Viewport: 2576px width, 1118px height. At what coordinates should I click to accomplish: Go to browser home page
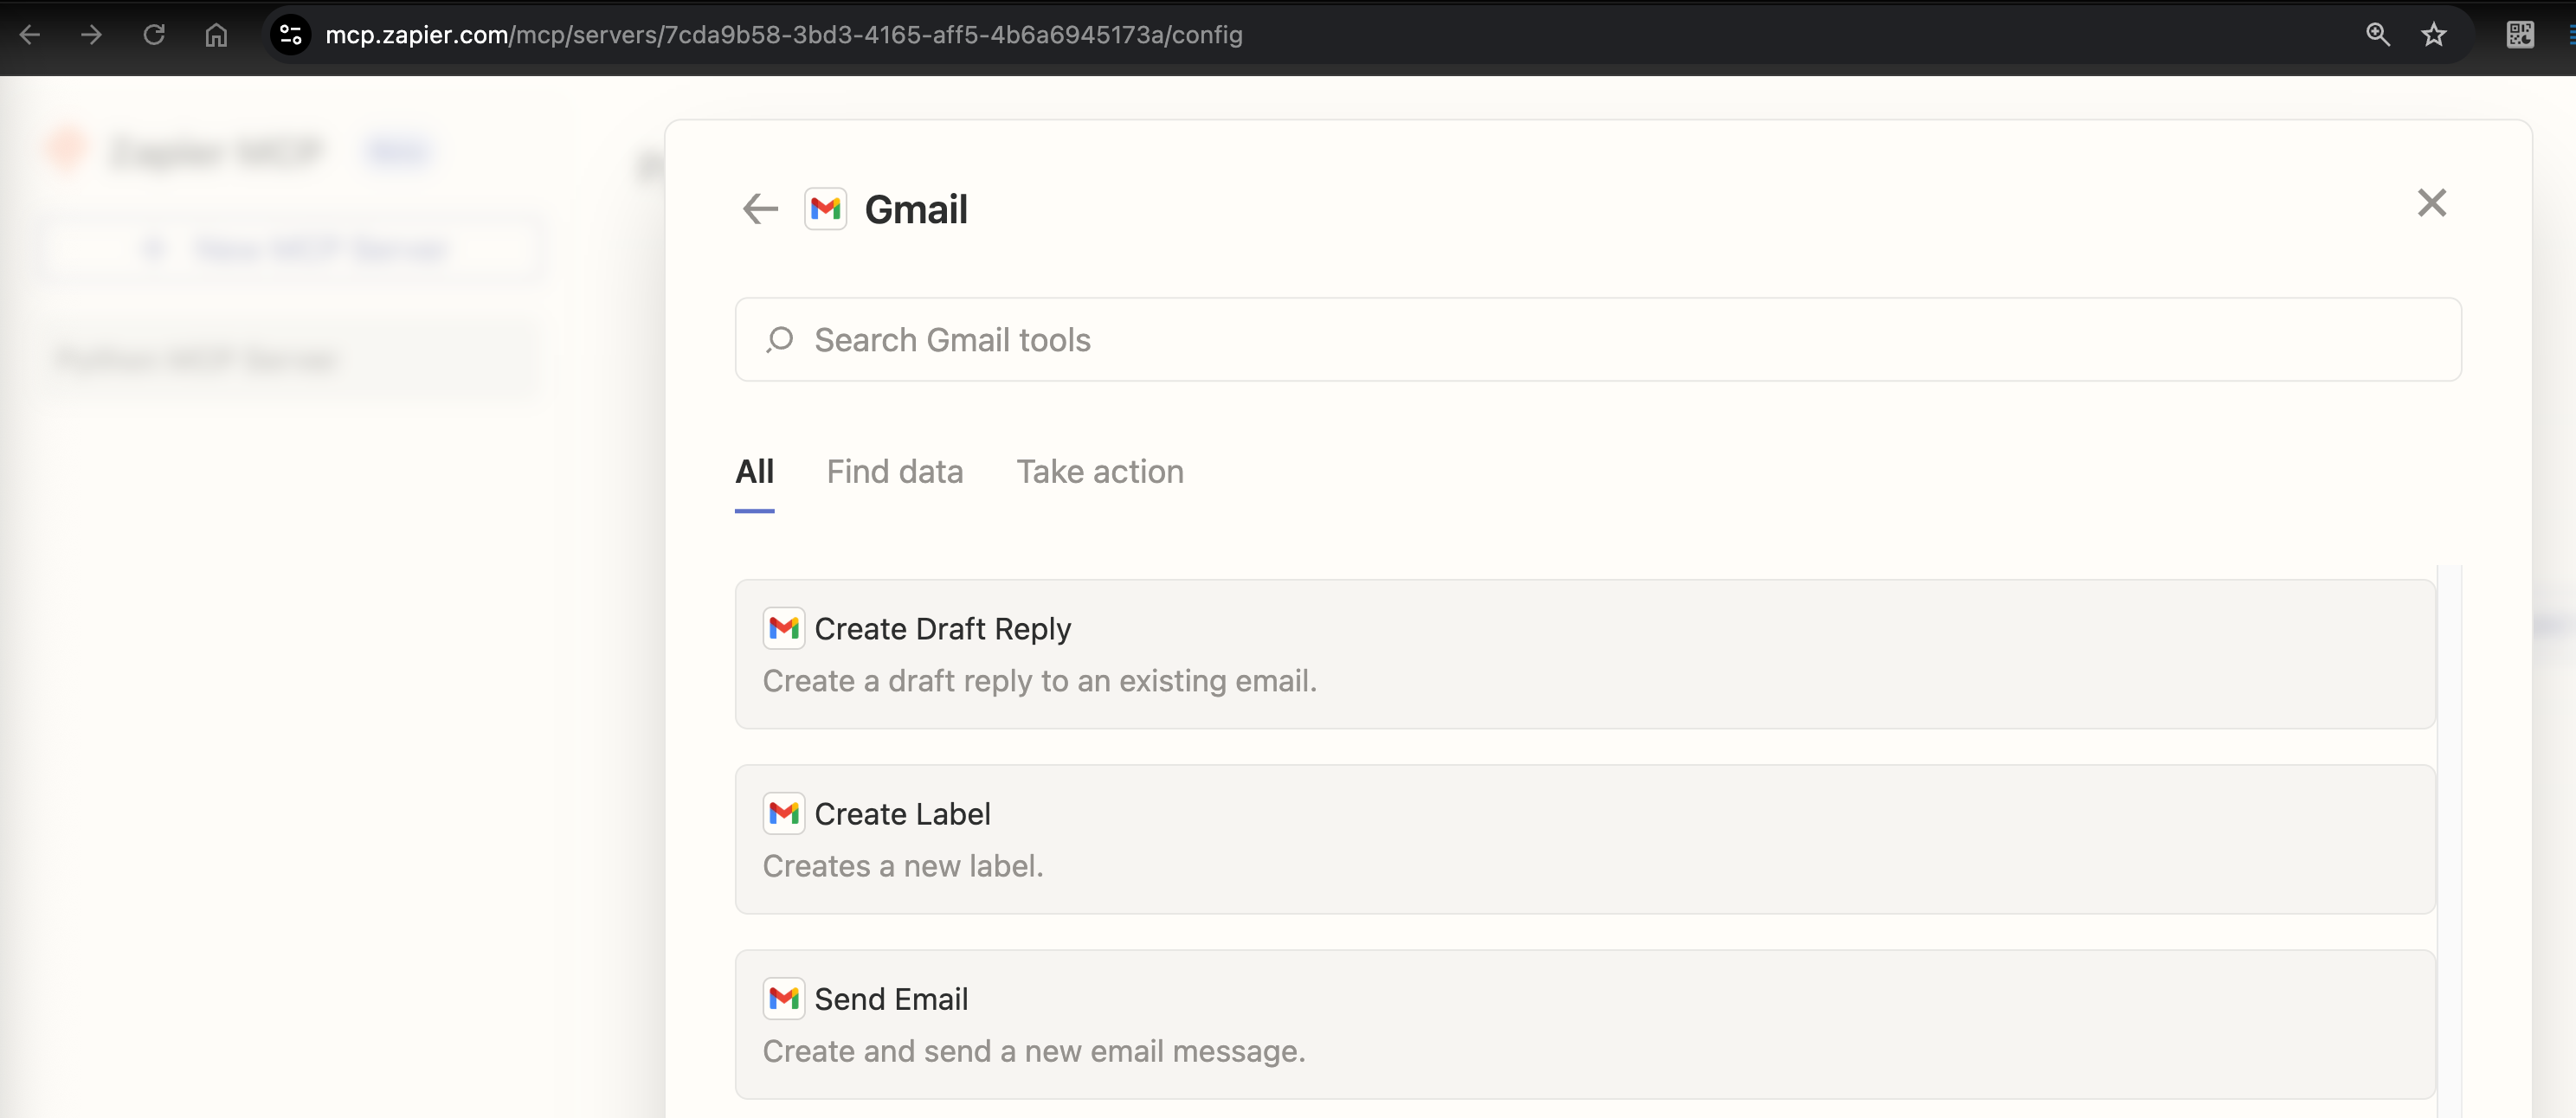(216, 35)
